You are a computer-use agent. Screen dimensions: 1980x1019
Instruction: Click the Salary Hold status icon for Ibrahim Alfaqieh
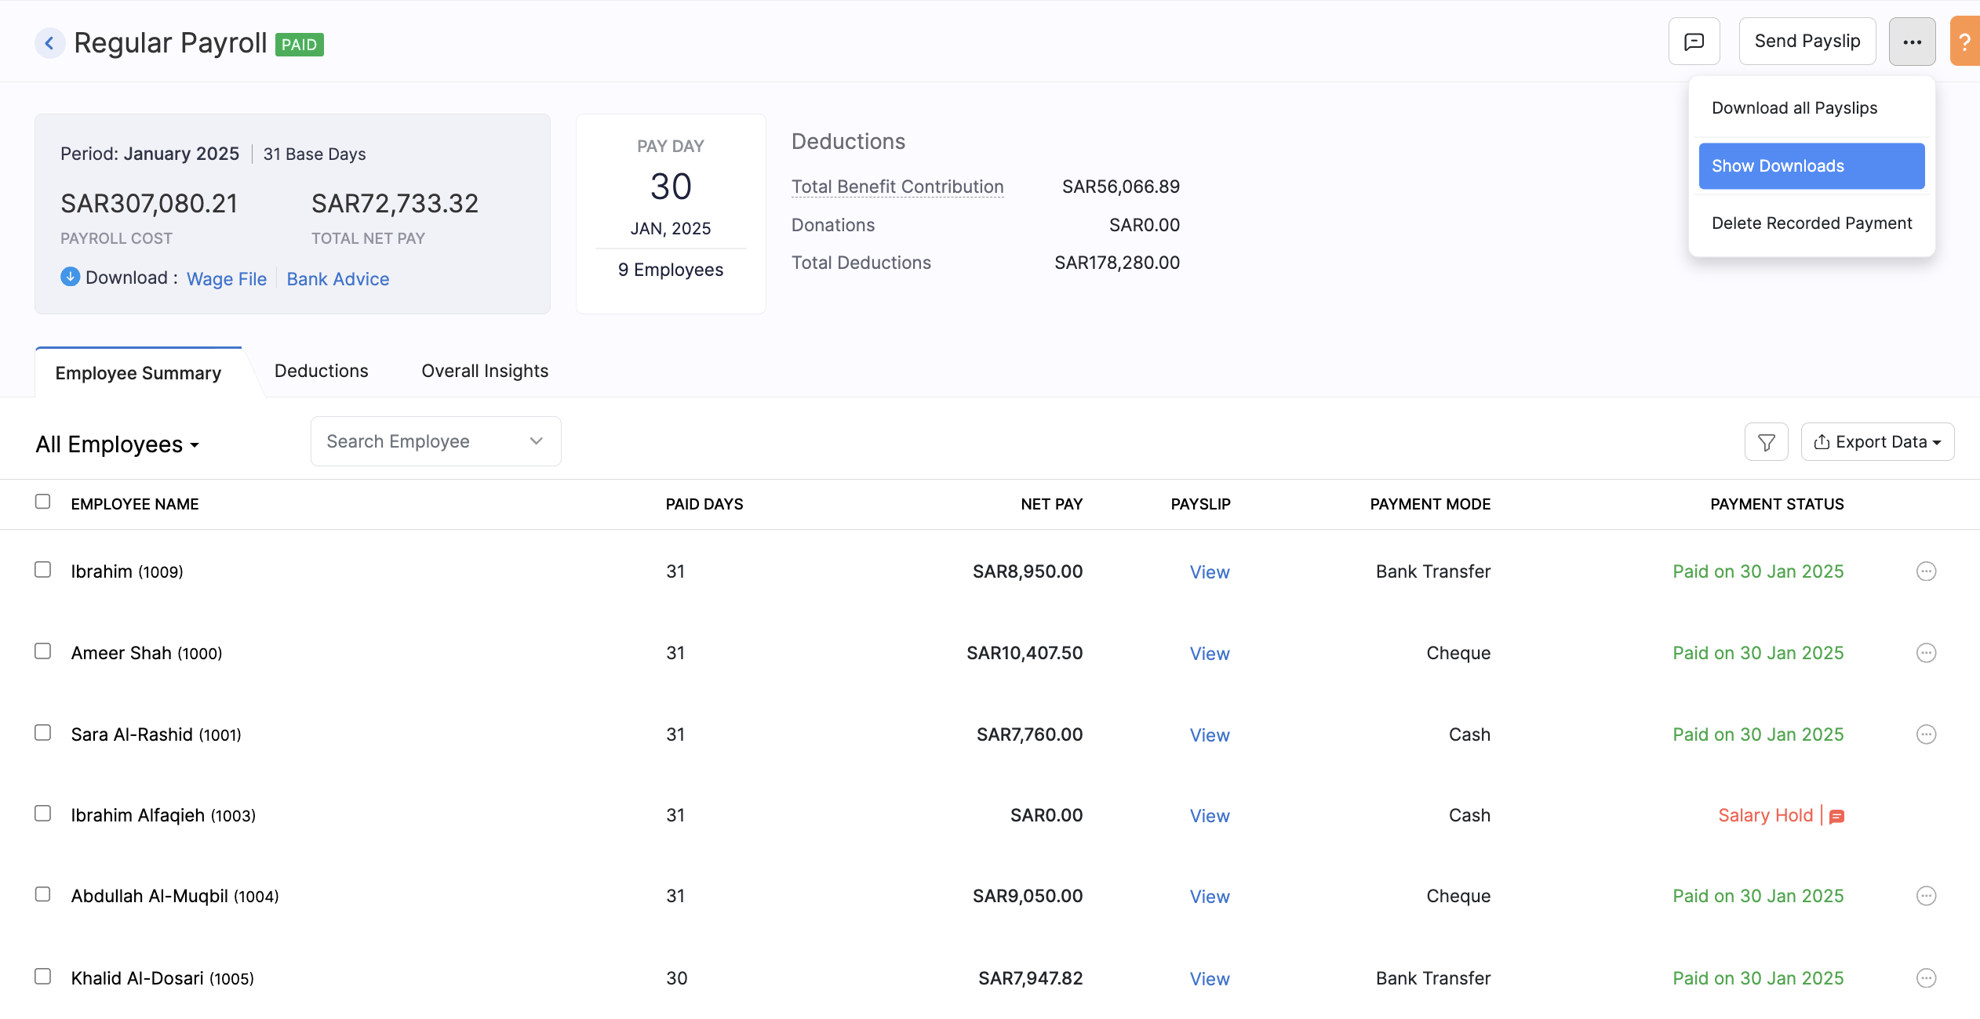tap(1837, 816)
